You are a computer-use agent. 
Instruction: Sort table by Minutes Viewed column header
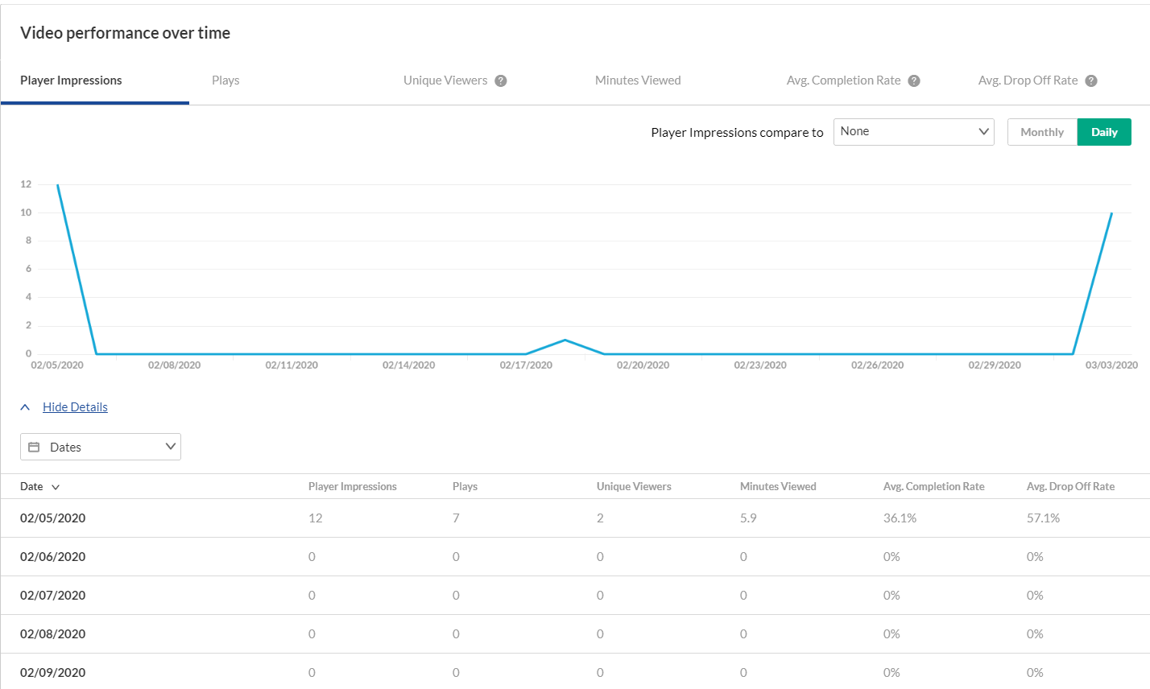[x=778, y=486]
